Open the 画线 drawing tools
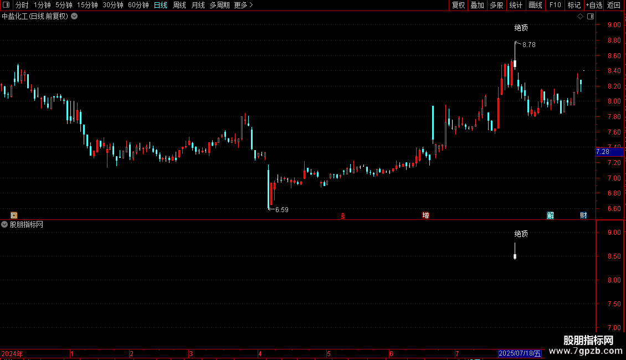Screen dimensions: 626x360 click(x=535, y=5)
